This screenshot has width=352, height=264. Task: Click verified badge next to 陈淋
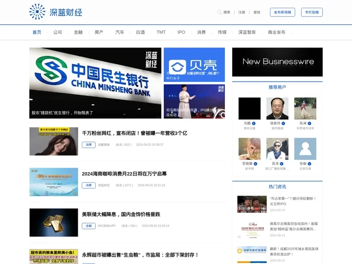point(309,124)
